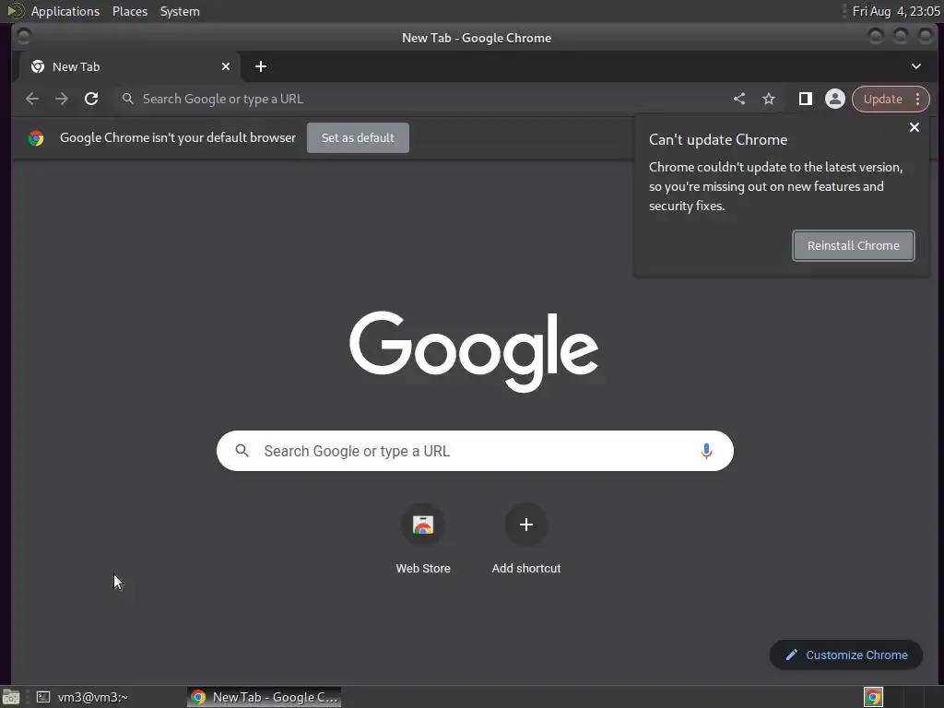This screenshot has width=944, height=708.
Task: Dismiss Can't update Chrome popup
Action: (x=914, y=127)
